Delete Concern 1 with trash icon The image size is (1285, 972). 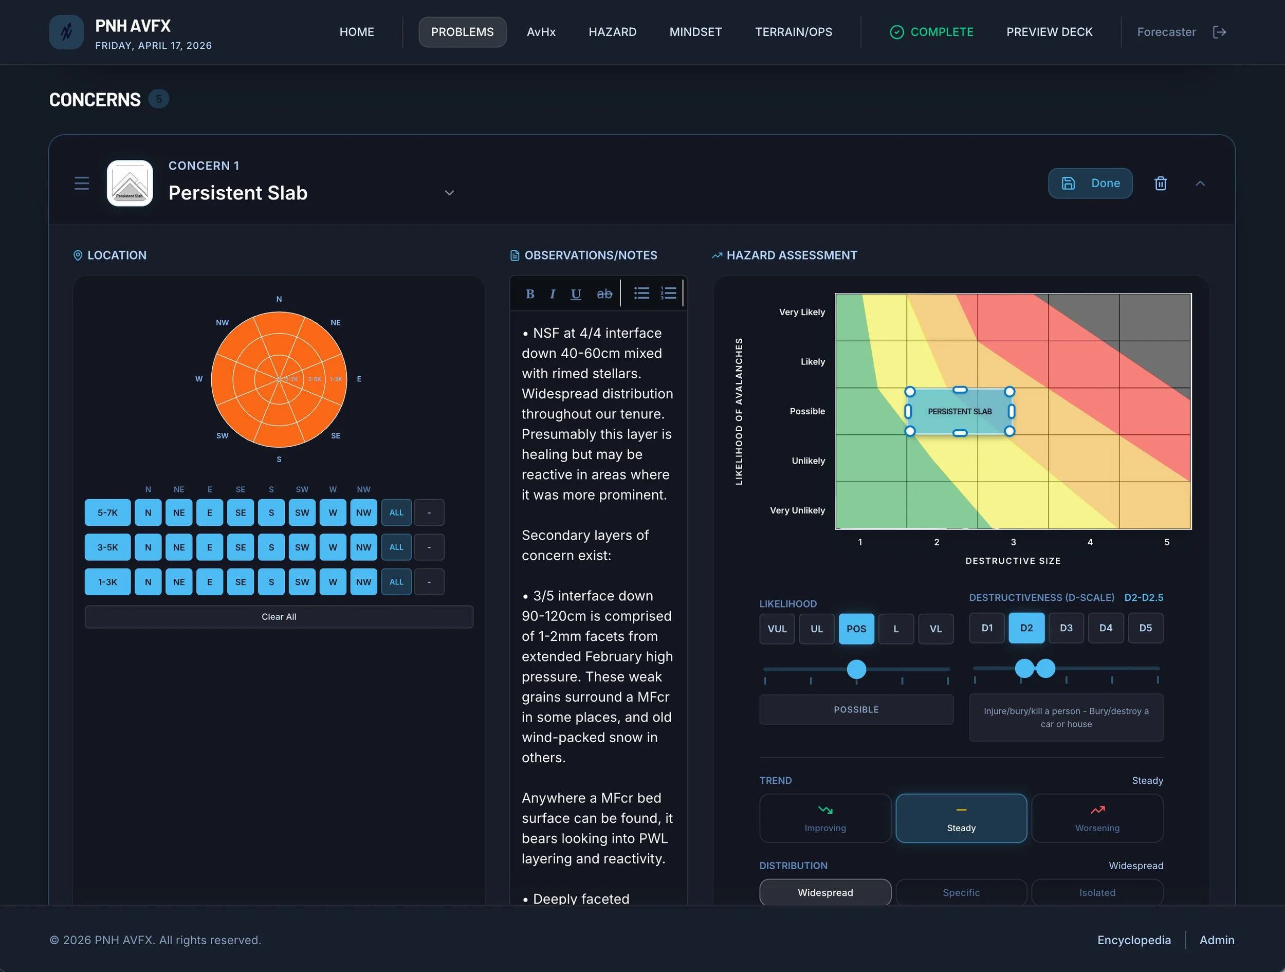(1160, 184)
